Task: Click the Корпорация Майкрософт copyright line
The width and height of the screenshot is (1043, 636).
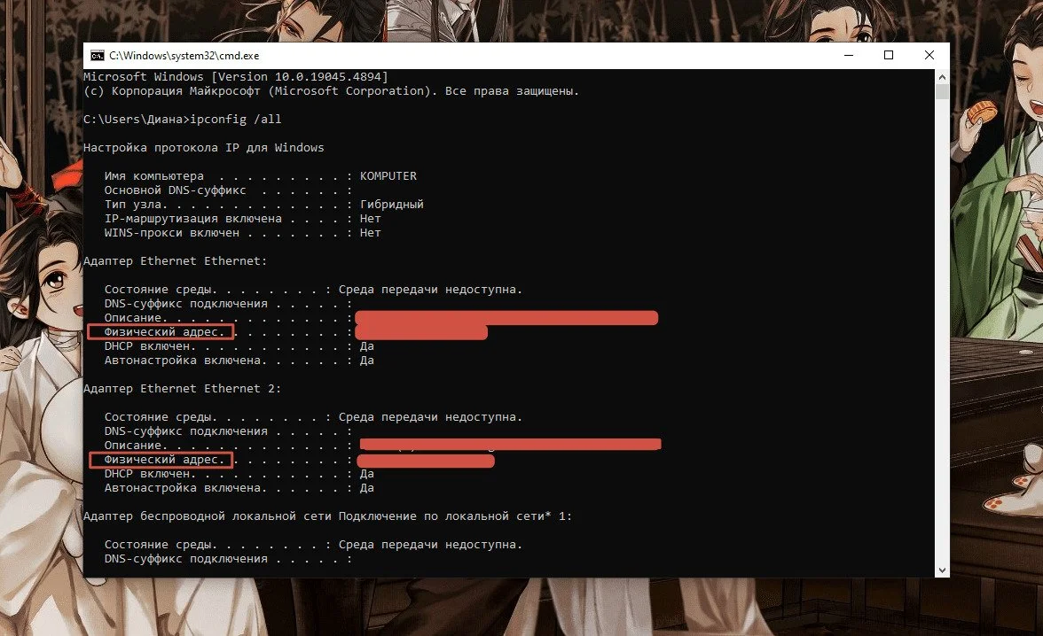Action: pos(332,91)
